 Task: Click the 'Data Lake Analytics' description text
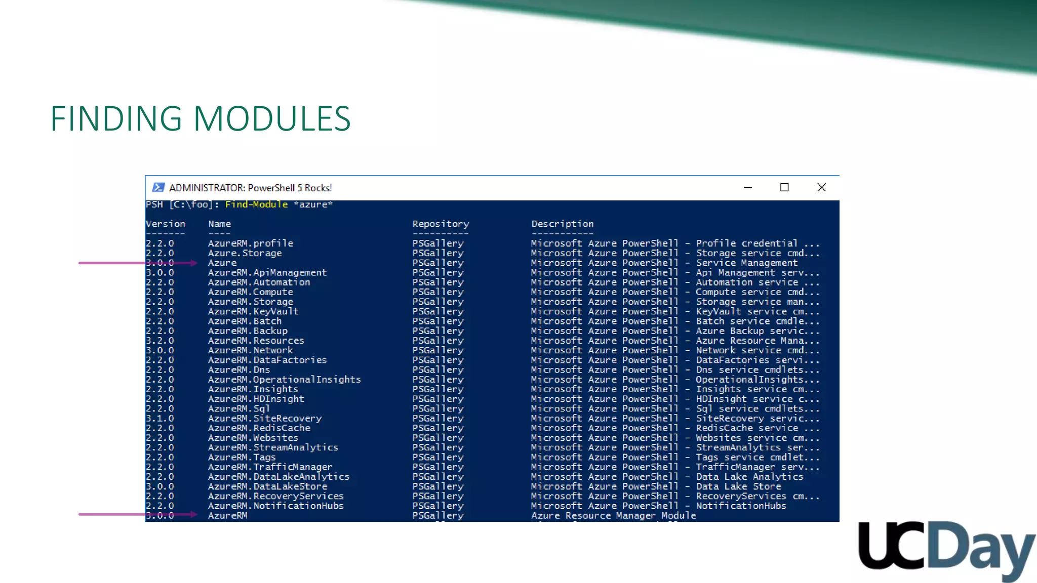[750, 477]
